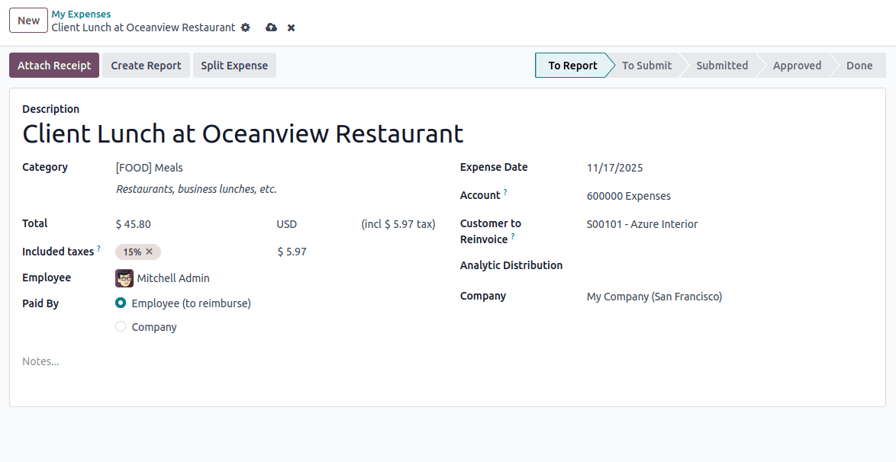Discard changes using the X icon

click(291, 27)
